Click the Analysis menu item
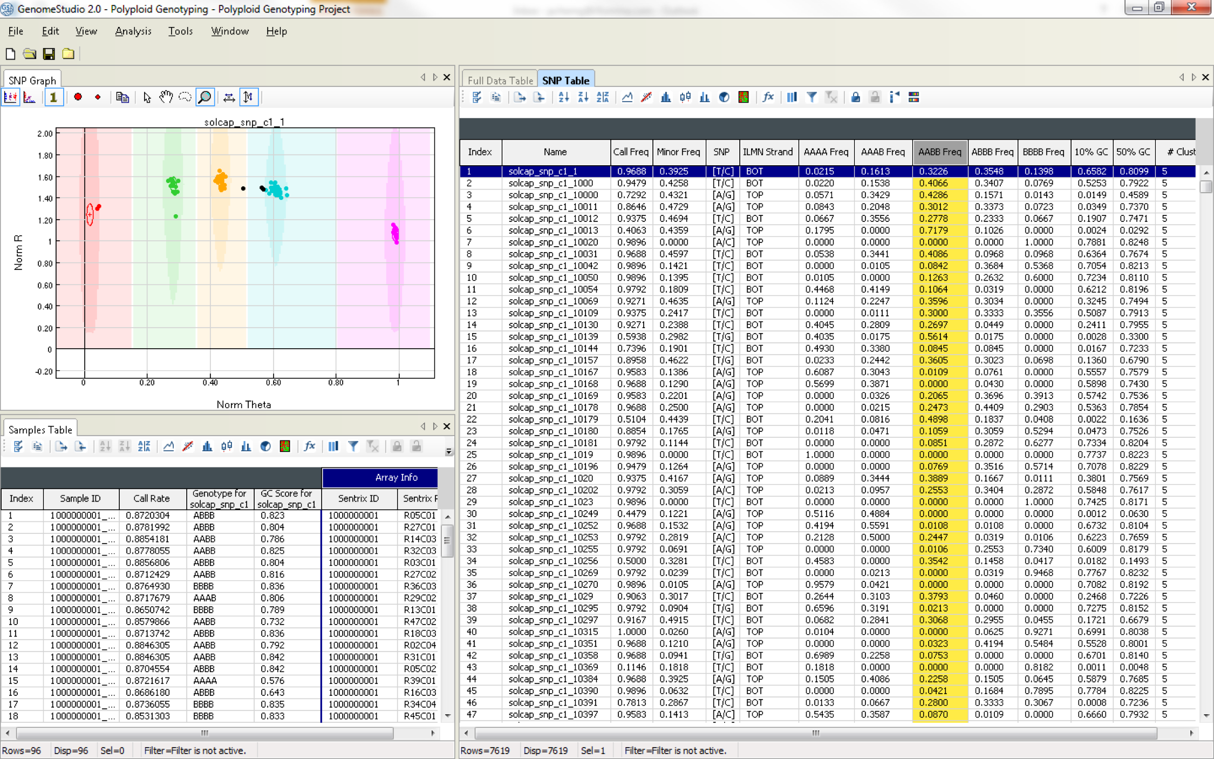This screenshot has width=1214, height=759. point(133,32)
